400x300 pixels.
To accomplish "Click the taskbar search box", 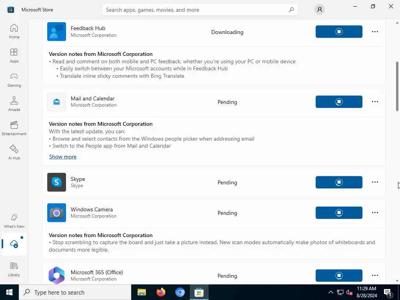I will pyautogui.click(x=75, y=292).
